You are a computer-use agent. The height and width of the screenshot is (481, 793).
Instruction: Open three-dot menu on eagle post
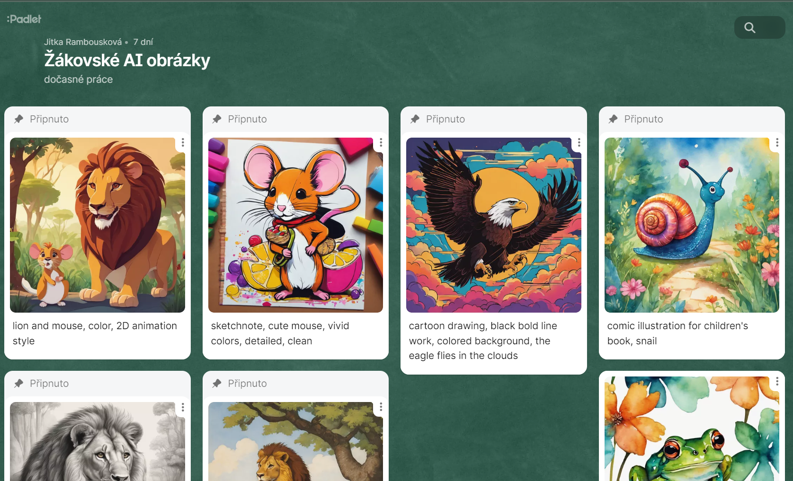[579, 143]
